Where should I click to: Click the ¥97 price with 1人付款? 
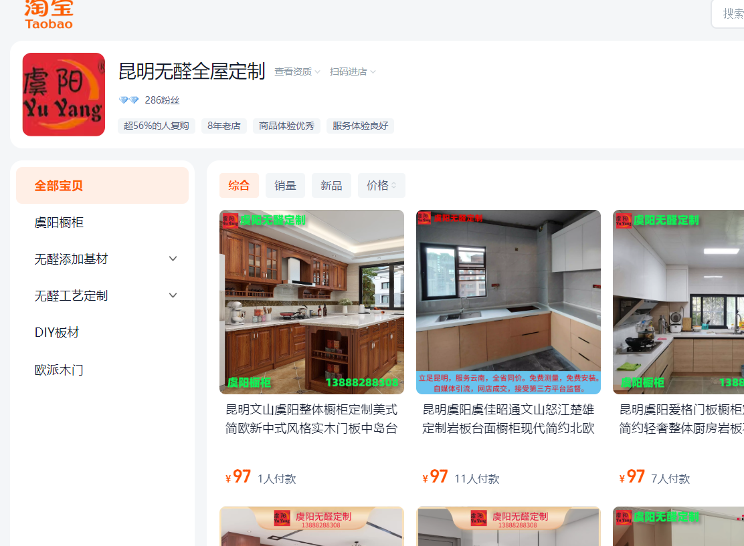click(238, 476)
